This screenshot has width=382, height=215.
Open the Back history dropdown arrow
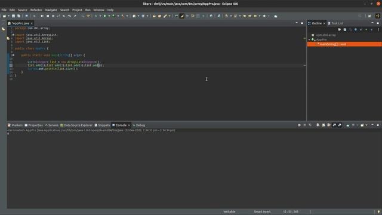tap(260, 16)
